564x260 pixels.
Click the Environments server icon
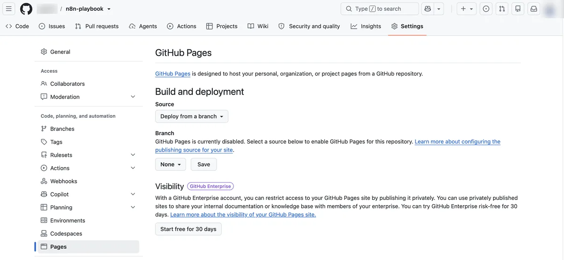(44, 221)
